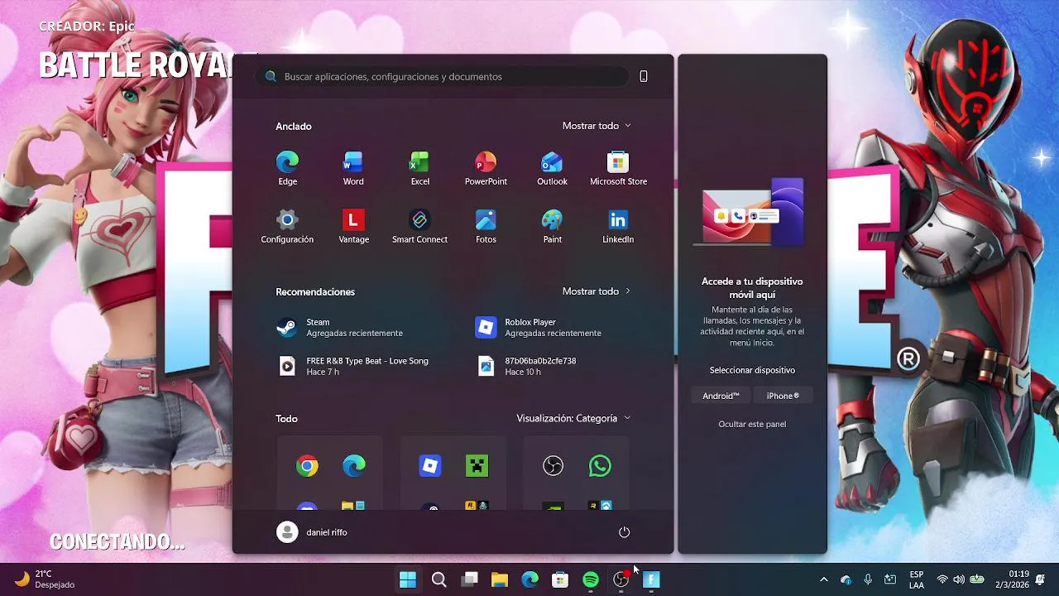Click the power button in Start menu
Image resolution: width=1059 pixels, height=596 pixels.
tap(625, 532)
